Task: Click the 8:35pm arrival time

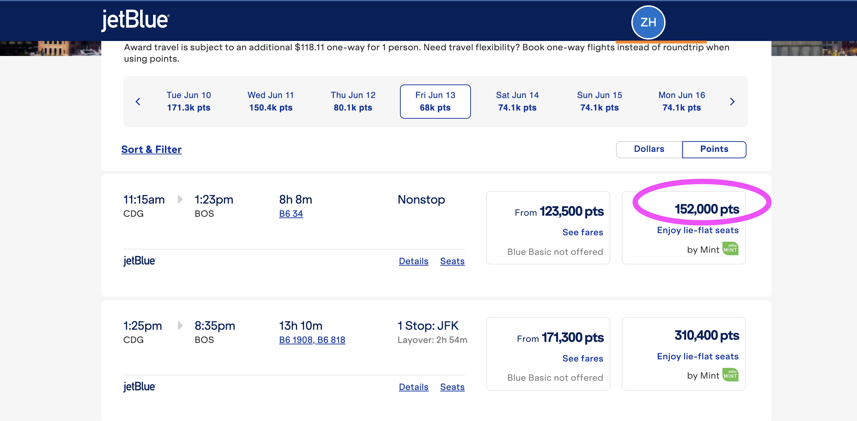Action: tap(215, 326)
